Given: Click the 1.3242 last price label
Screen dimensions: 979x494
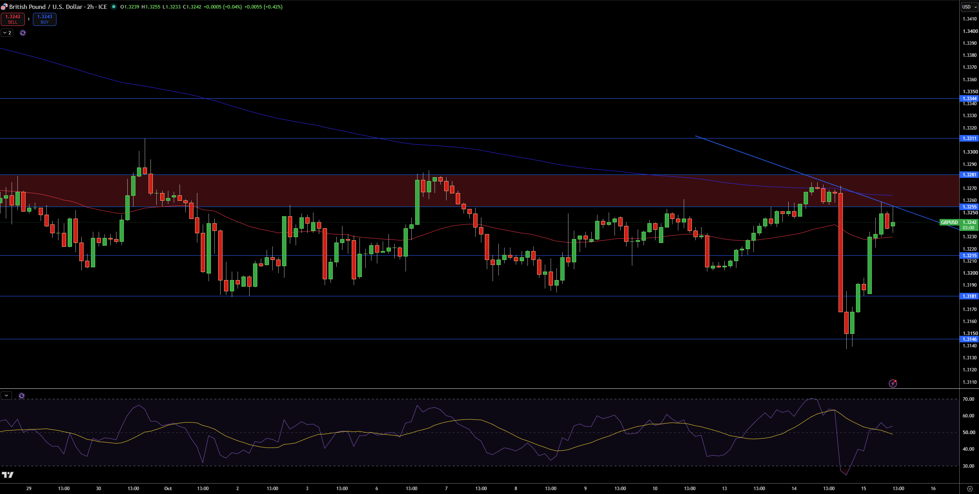Looking at the screenshot, I should 969,222.
